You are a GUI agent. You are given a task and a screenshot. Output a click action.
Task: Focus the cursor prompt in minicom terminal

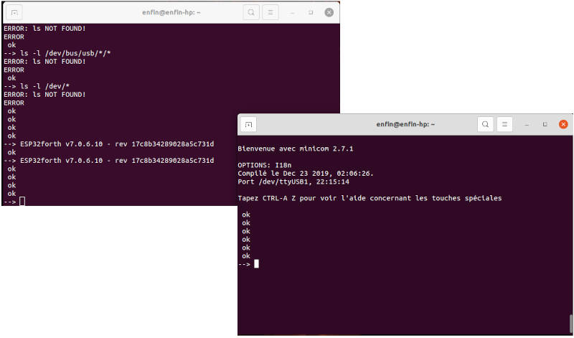point(256,264)
